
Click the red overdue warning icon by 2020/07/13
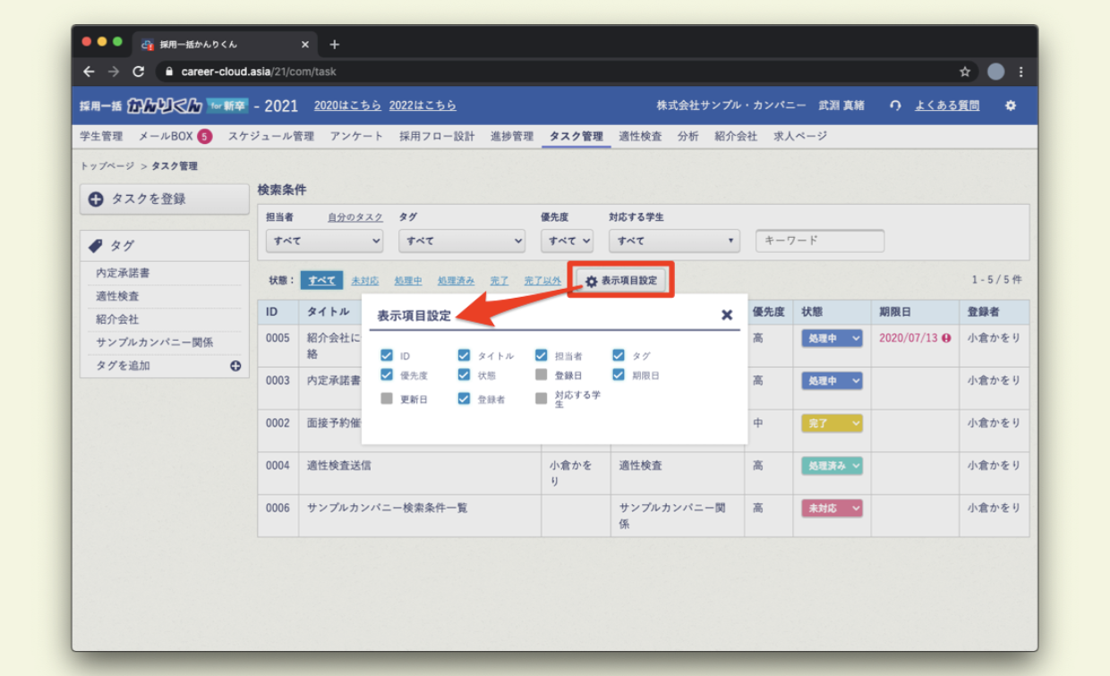click(946, 338)
